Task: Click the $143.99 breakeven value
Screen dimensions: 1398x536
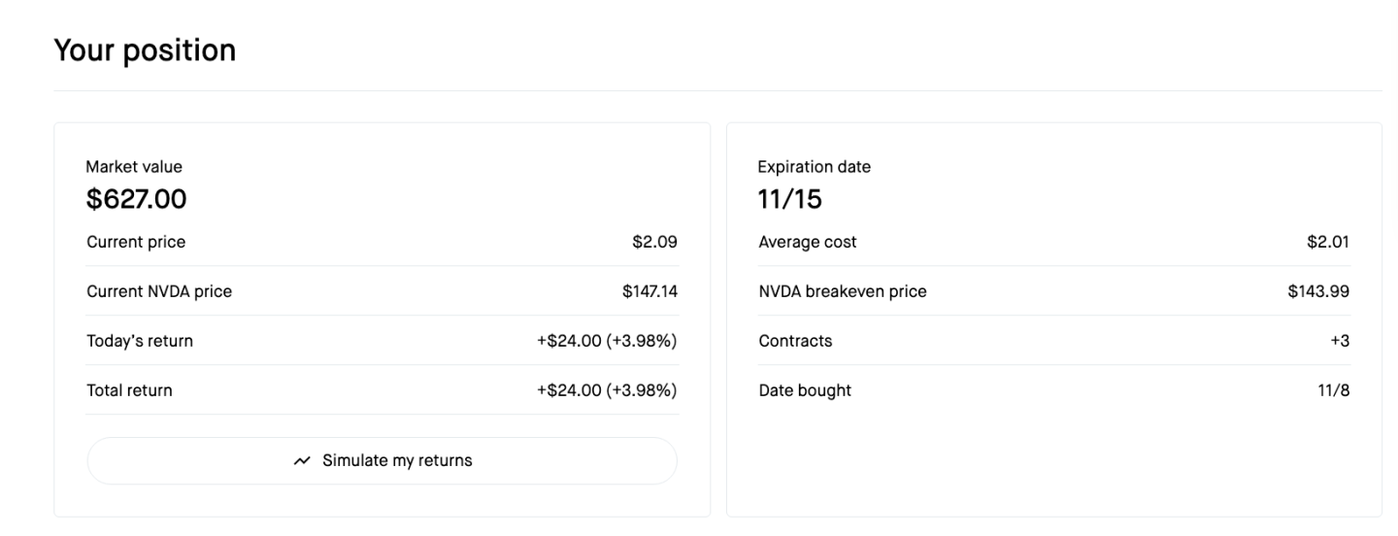Action: [1318, 291]
